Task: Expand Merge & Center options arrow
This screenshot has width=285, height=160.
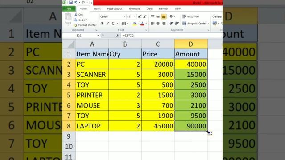Action: pos(208,24)
